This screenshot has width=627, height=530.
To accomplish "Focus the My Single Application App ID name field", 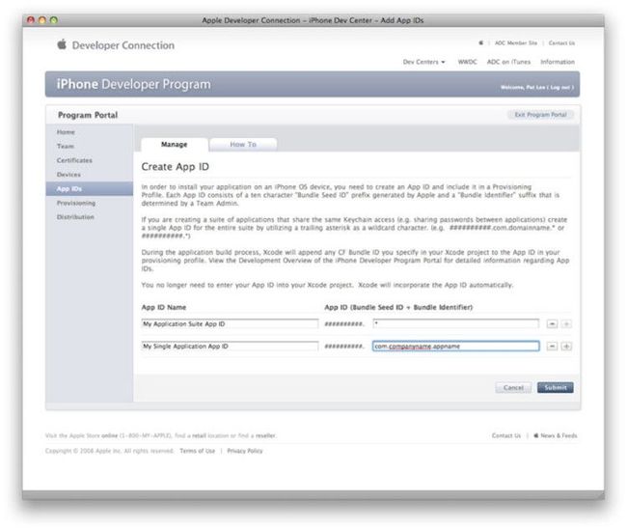I will point(230,347).
